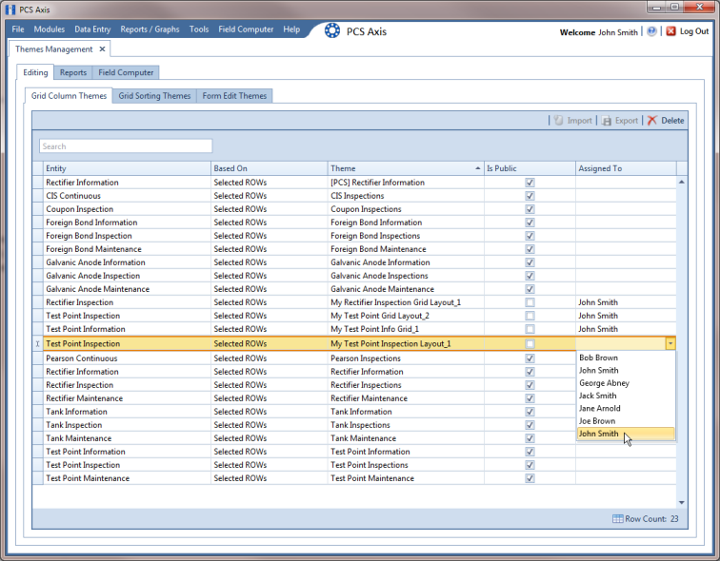Select the Foreign Bond Maintenance entity cell
This screenshot has width=720, height=561.
(127, 249)
